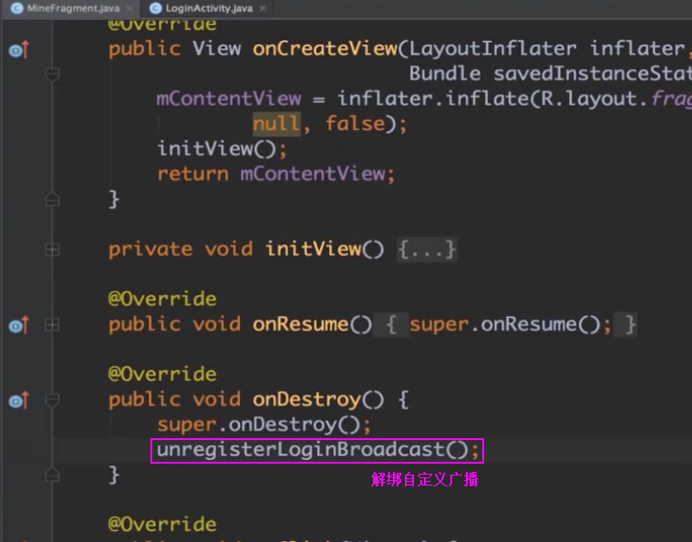
Task: Click the @Override annotation above onResume
Action: (x=162, y=299)
